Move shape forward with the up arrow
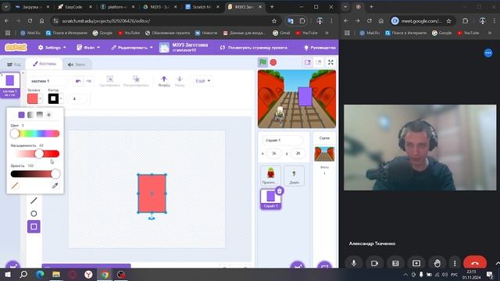 [164, 81]
